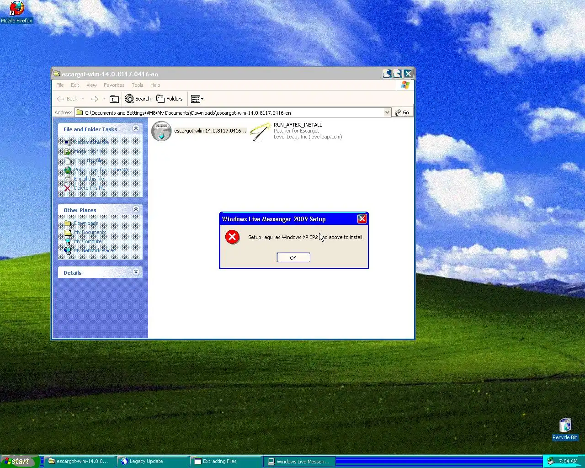Click the Mozilla Firefox desktop icon
This screenshot has width=585, height=468.
pos(16,12)
